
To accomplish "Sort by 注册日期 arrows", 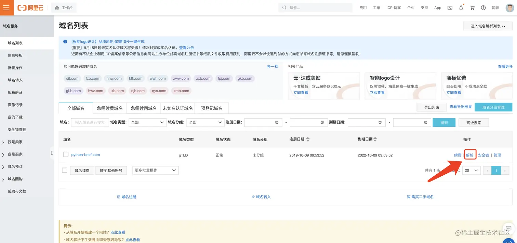I will (x=308, y=139).
